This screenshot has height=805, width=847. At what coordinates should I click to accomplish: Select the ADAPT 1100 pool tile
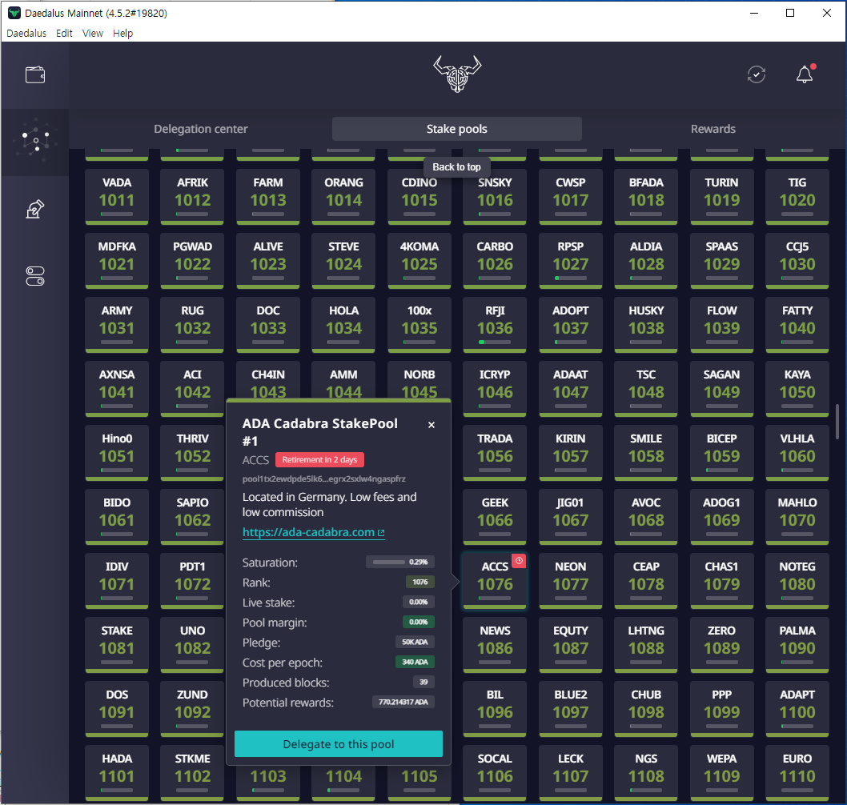coord(797,709)
